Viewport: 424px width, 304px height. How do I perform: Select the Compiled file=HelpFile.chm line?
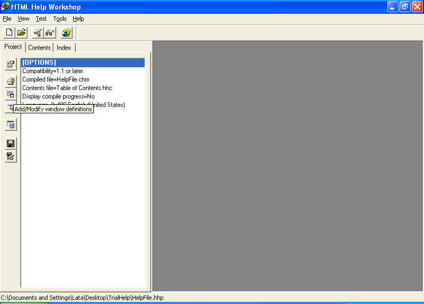pos(56,79)
